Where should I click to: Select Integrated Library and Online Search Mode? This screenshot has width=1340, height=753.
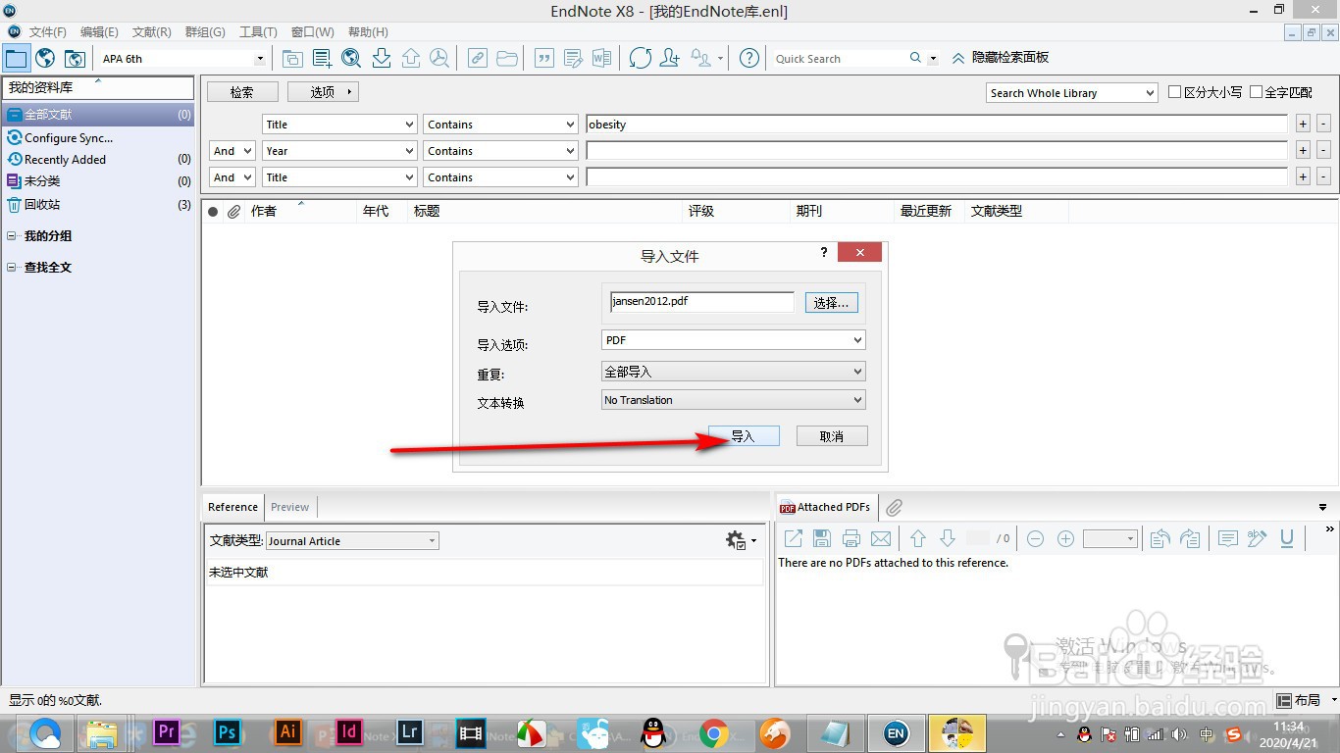[75, 58]
